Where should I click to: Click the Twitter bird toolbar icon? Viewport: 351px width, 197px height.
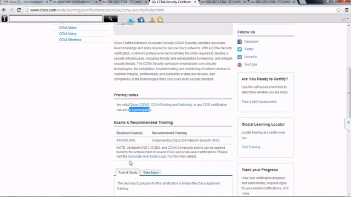pos(131,20)
